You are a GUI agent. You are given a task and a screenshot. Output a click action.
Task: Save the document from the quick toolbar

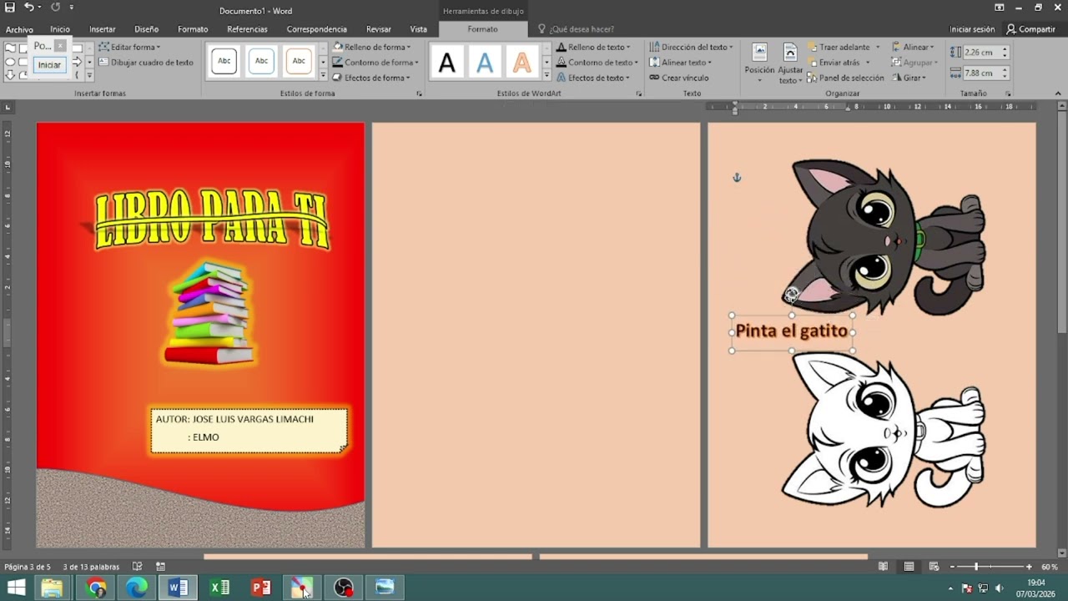click(x=10, y=8)
